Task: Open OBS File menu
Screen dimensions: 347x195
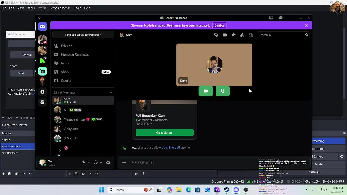Action: (4, 8)
